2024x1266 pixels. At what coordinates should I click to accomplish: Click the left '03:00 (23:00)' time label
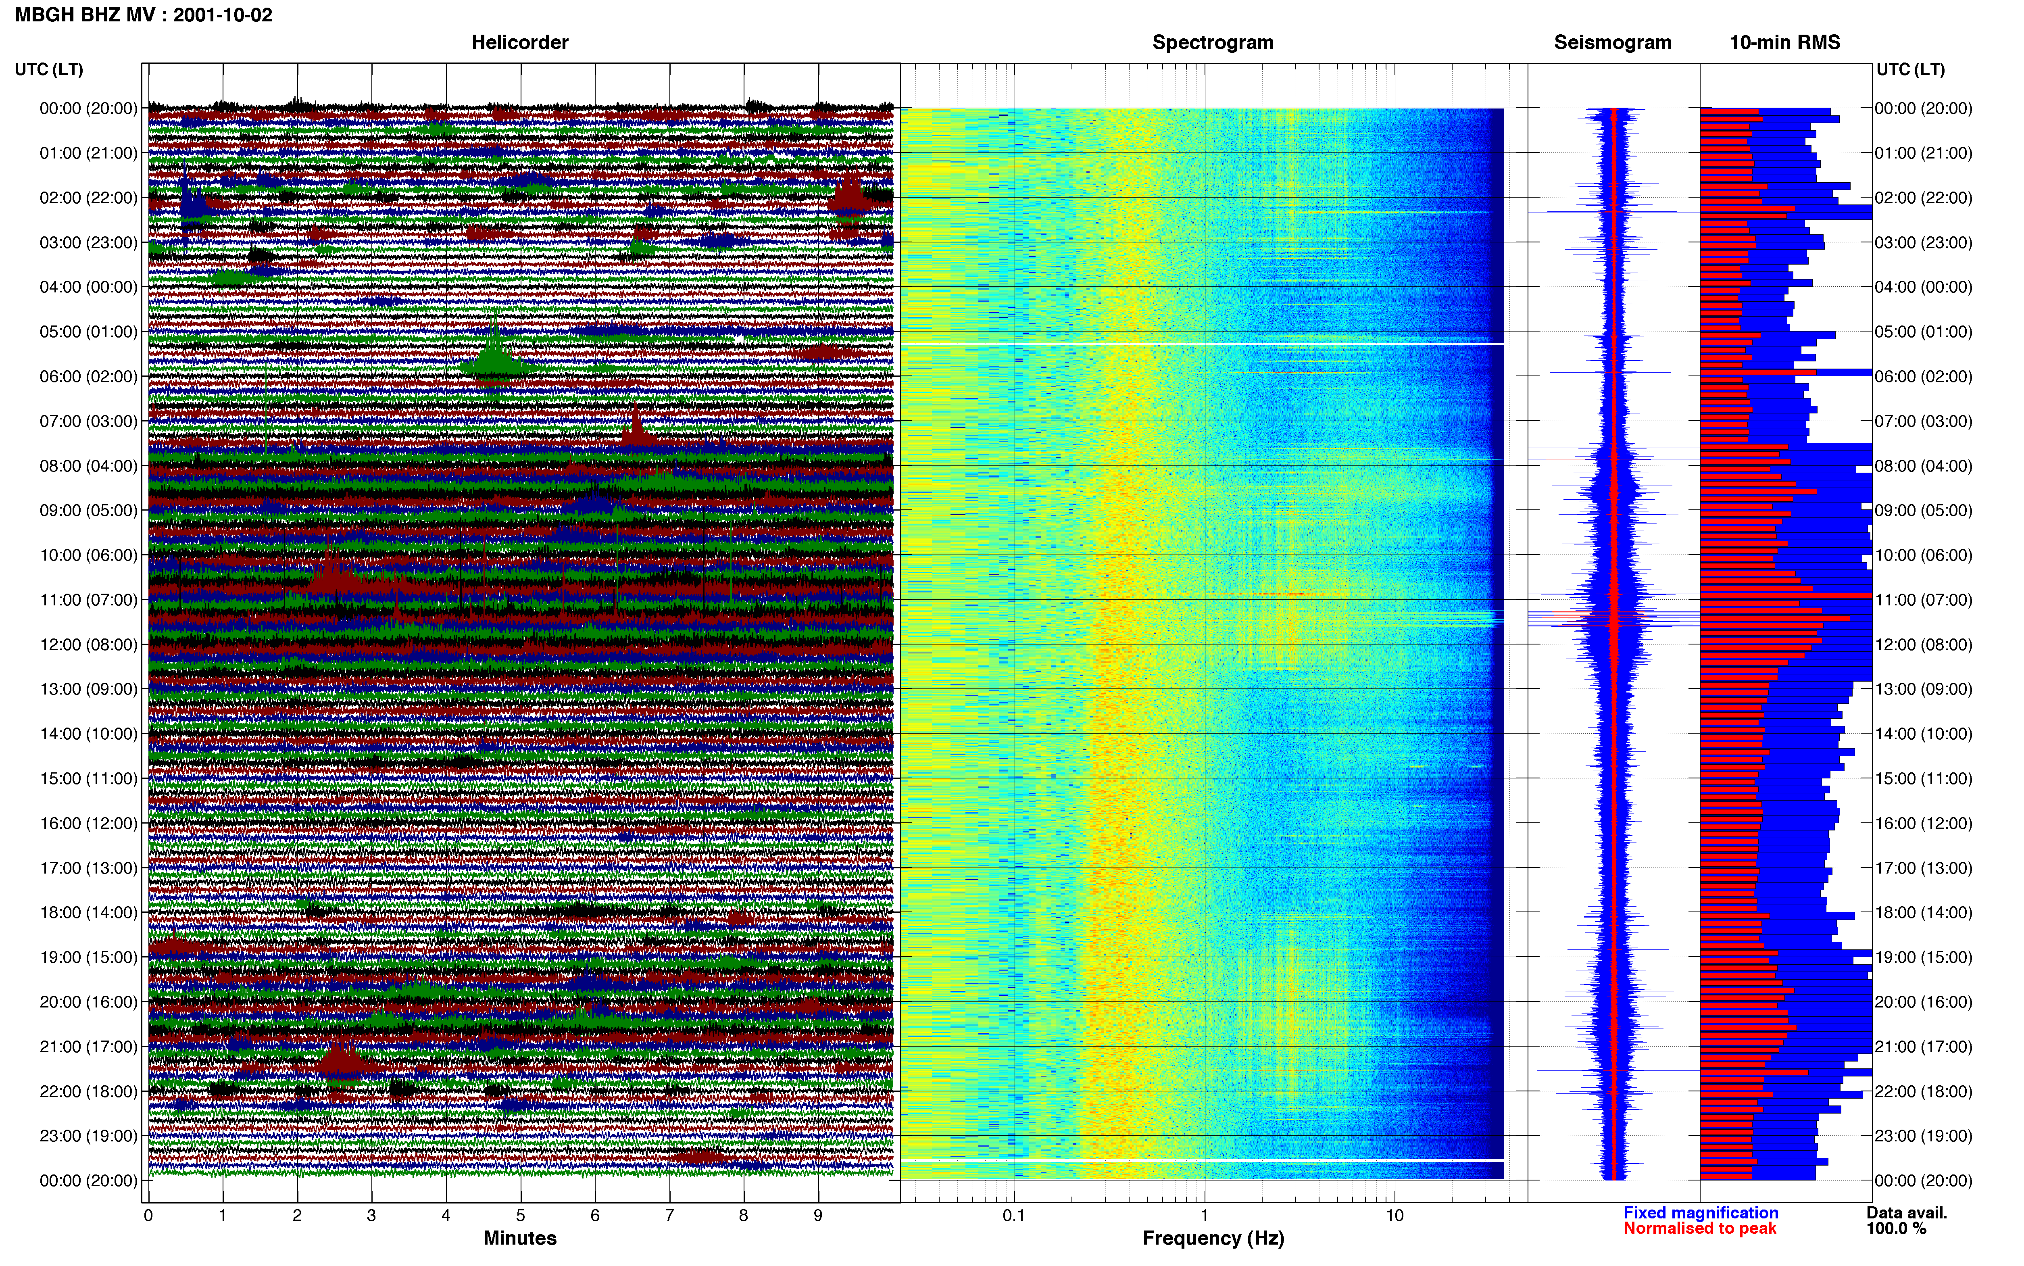(88, 243)
